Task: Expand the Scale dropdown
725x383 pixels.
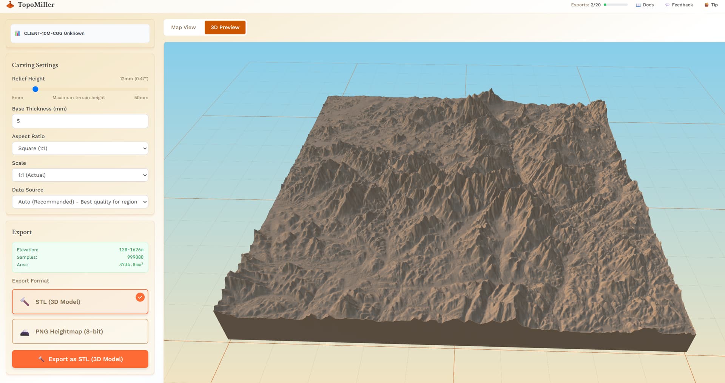Action: [x=80, y=175]
